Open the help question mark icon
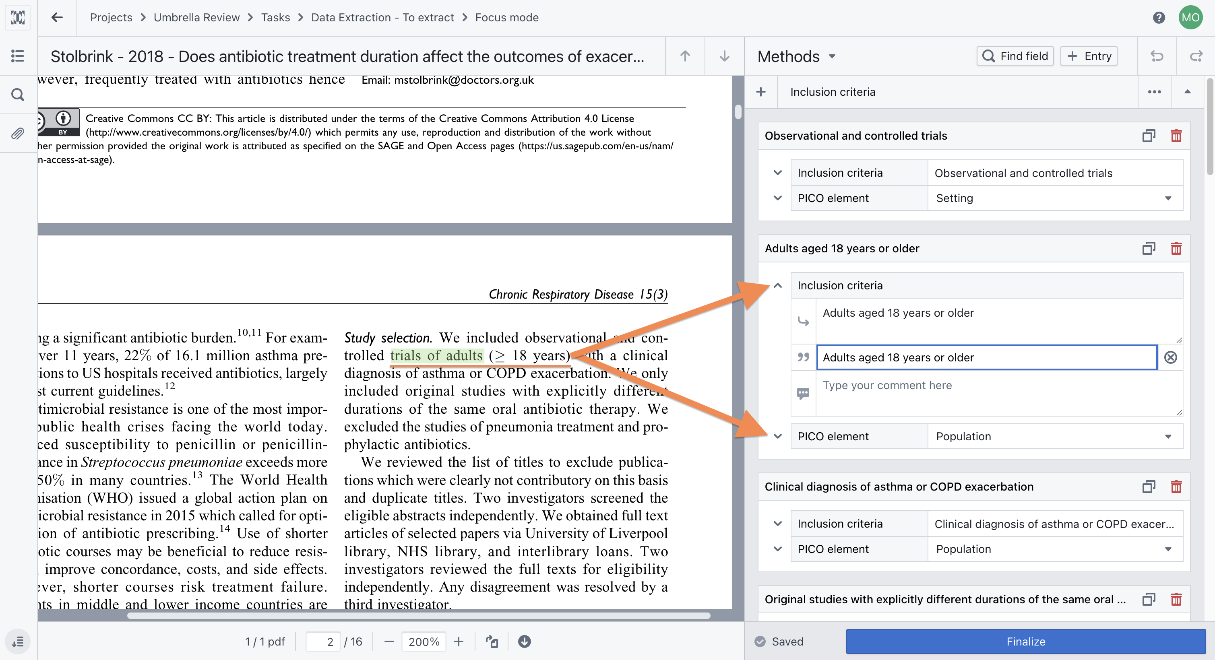This screenshot has width=1215, height=660. (x=1158, y=17)
